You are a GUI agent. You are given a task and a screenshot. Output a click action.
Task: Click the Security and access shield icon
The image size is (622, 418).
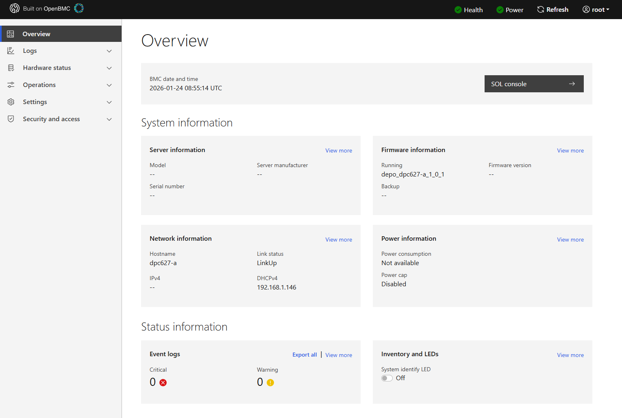11,119
